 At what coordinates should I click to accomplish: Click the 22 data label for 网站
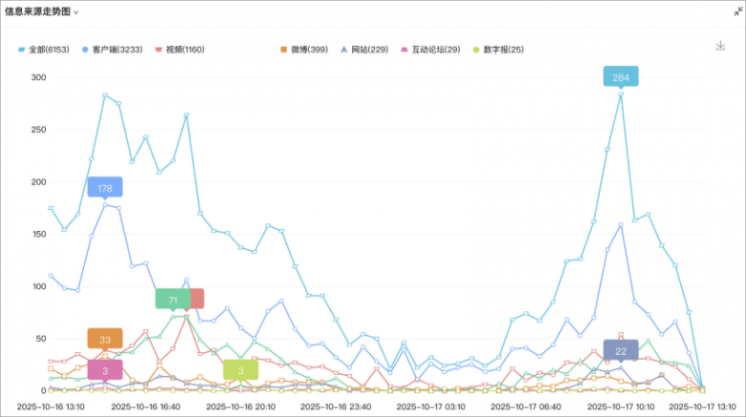620,351
